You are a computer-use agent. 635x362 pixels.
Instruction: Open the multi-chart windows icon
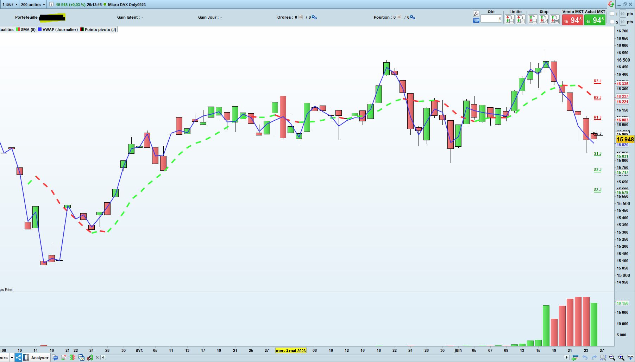81,358
